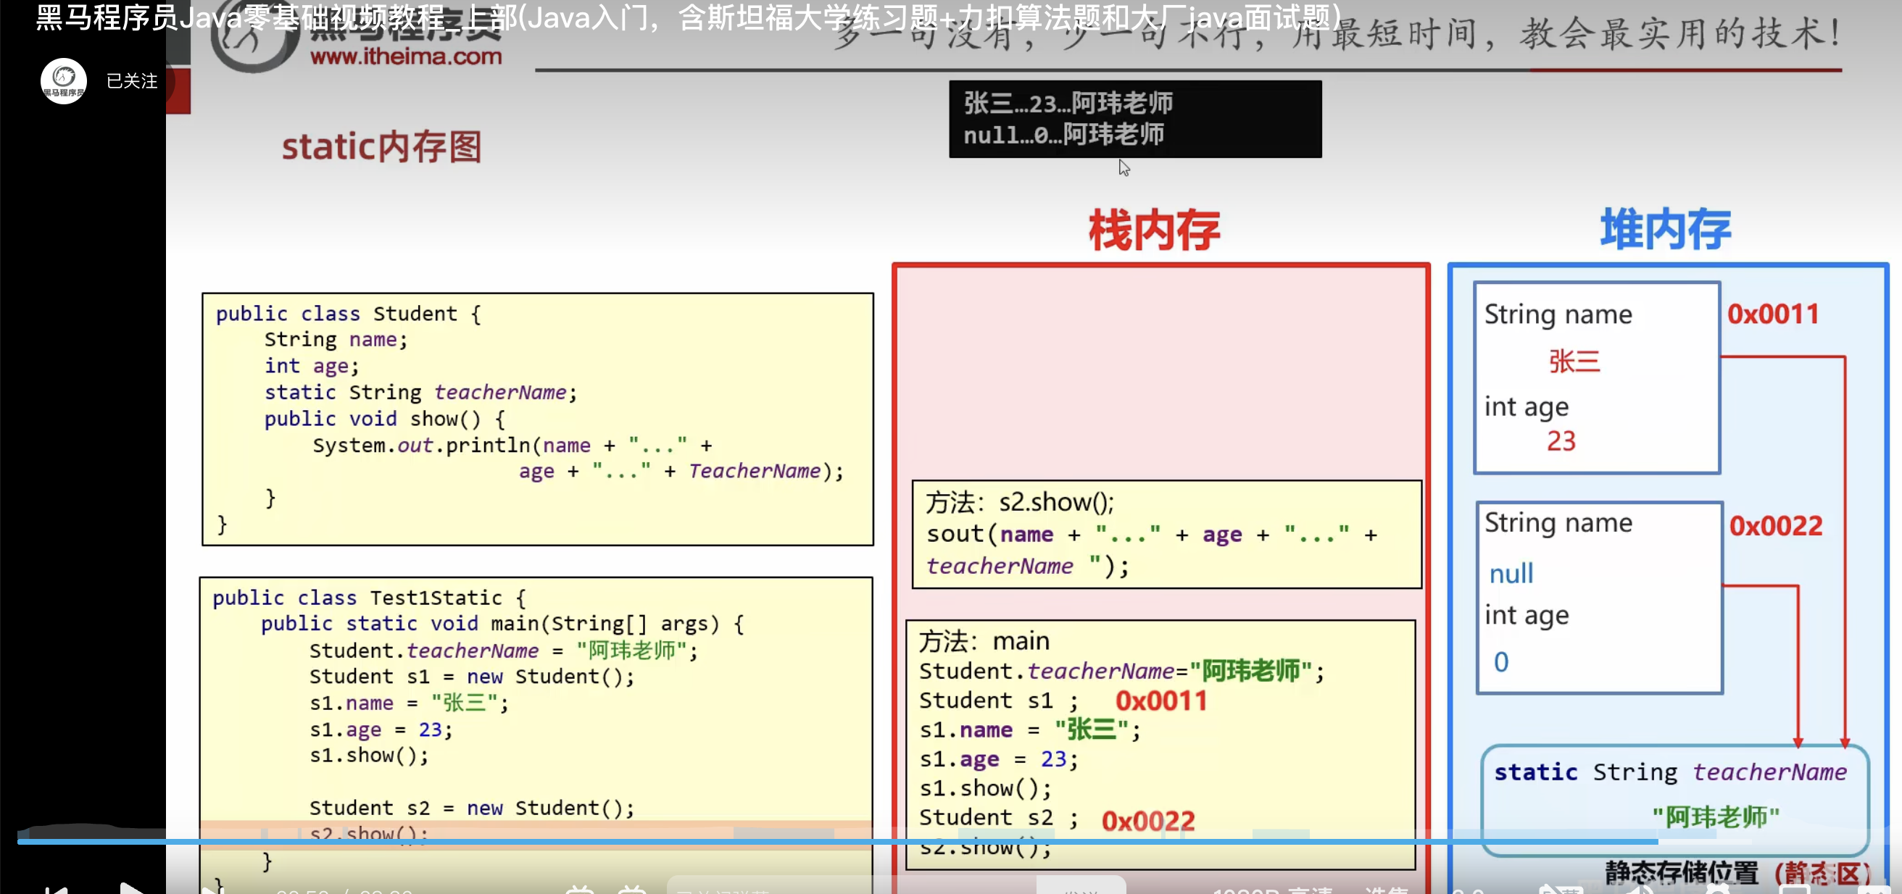Mute the video with the volume icon
This screenshot has width=1902, height=894.
click(1640, 890)
